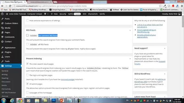Expand bookmarks bar overflow chevron
The width and height of the screenshot is (184, 103).
click(182, 10)
